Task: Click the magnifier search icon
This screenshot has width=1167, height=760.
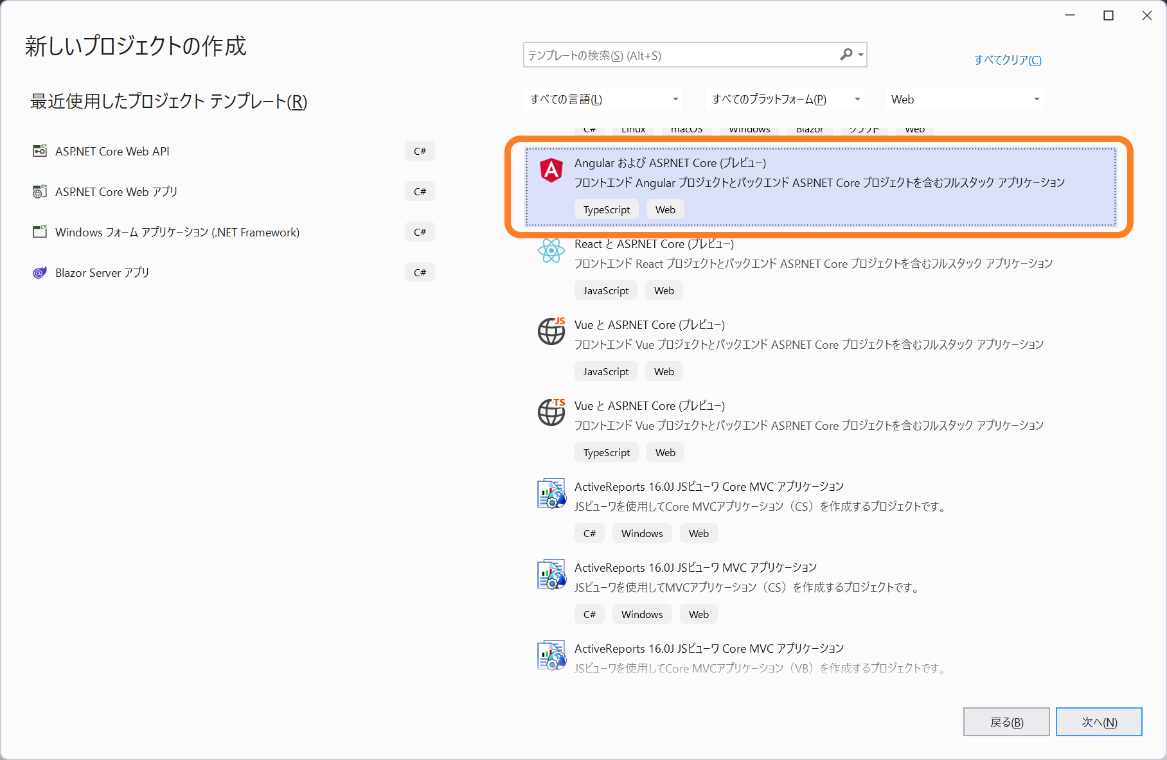Action: 846,55
